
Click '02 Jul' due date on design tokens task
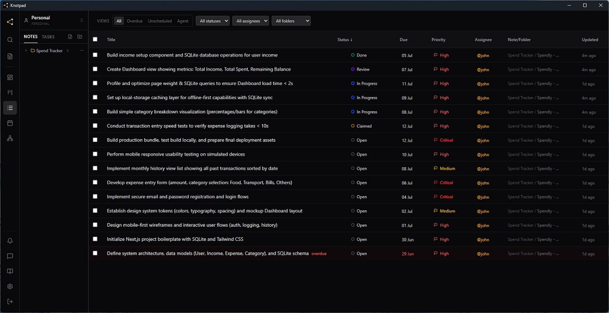point(407,211)
